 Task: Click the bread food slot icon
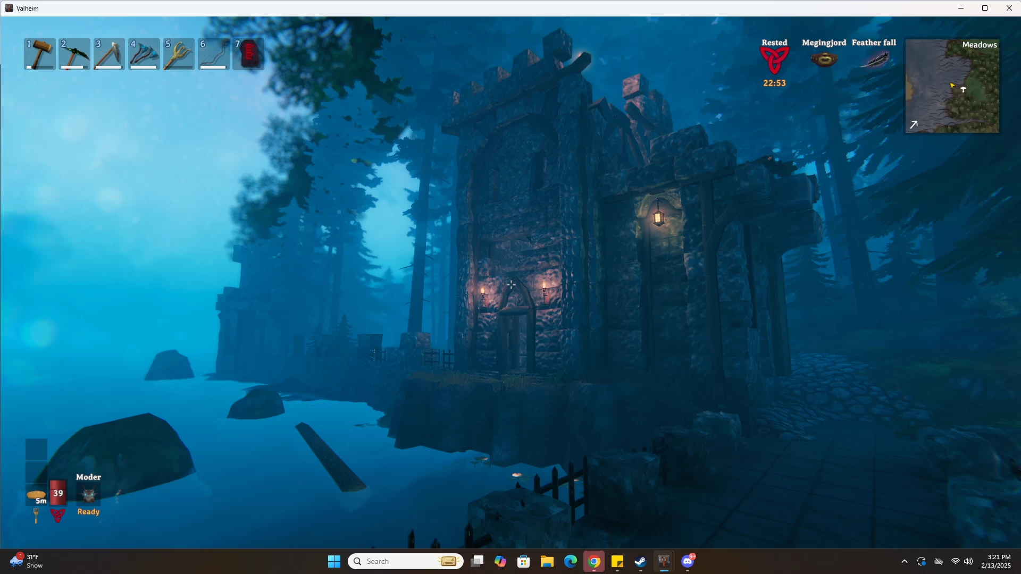pos(36,495)
